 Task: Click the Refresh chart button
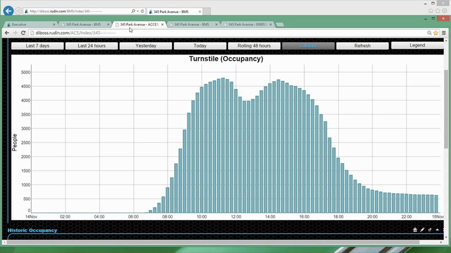pyautogui.click(x=363, y=46)
